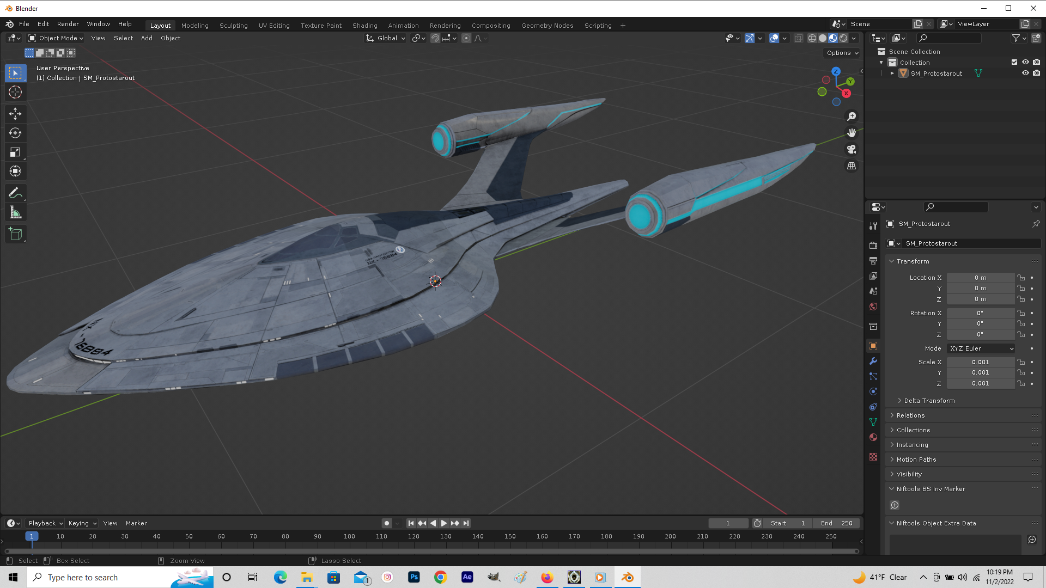This screenshot has width=1046, height=588.
Task: Activate the Scale tool
Action: point(15,152)
